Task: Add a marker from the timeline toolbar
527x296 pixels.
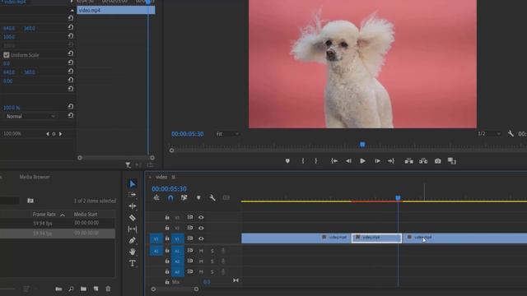Action: pos(198,198)
